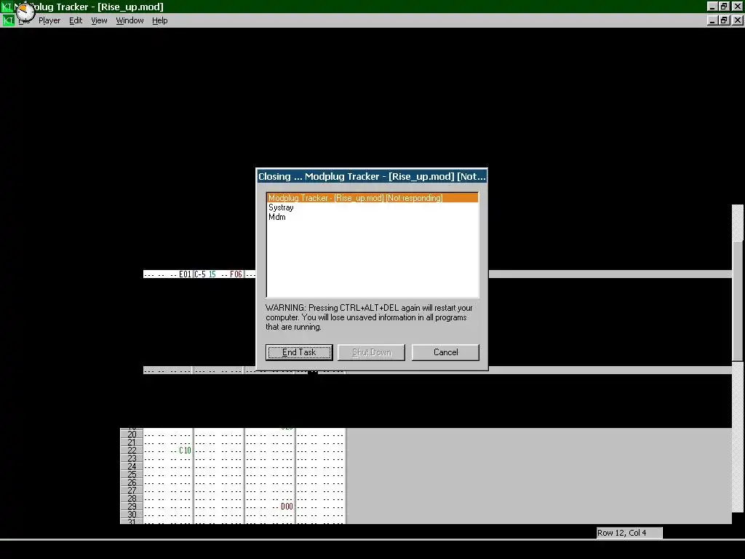Select the D00 effect cell in row 29
Image resolution: width=745 pixels, height=559 pixels.
[x=287, y=507]
